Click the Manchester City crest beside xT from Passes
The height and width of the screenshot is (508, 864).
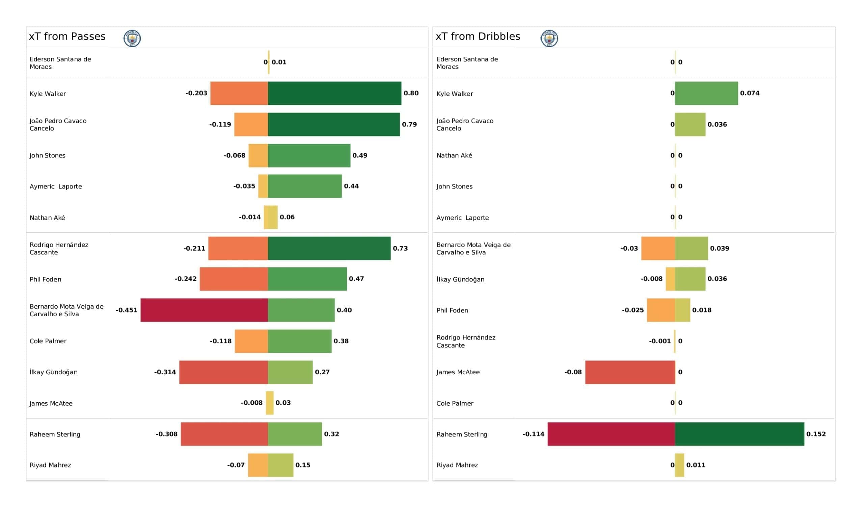tap(132, 38)
